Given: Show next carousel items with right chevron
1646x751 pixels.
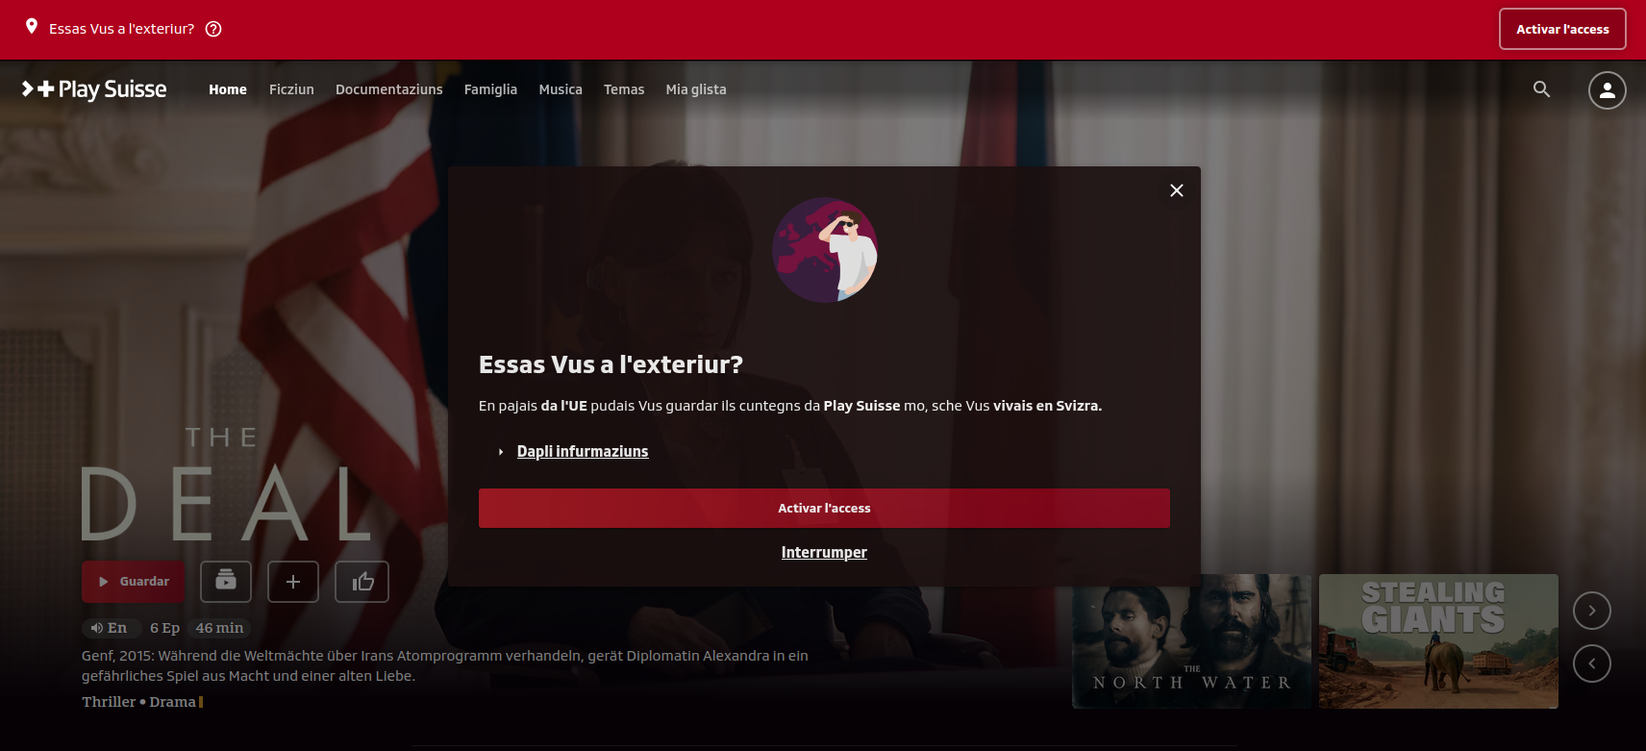Looking at the screenshot, I should [1591, 611].
